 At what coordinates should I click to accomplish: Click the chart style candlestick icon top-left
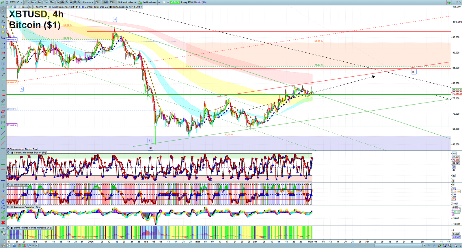point(3,2)
